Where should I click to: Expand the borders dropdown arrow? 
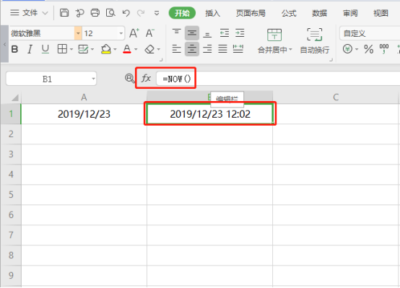pos(71,49)
